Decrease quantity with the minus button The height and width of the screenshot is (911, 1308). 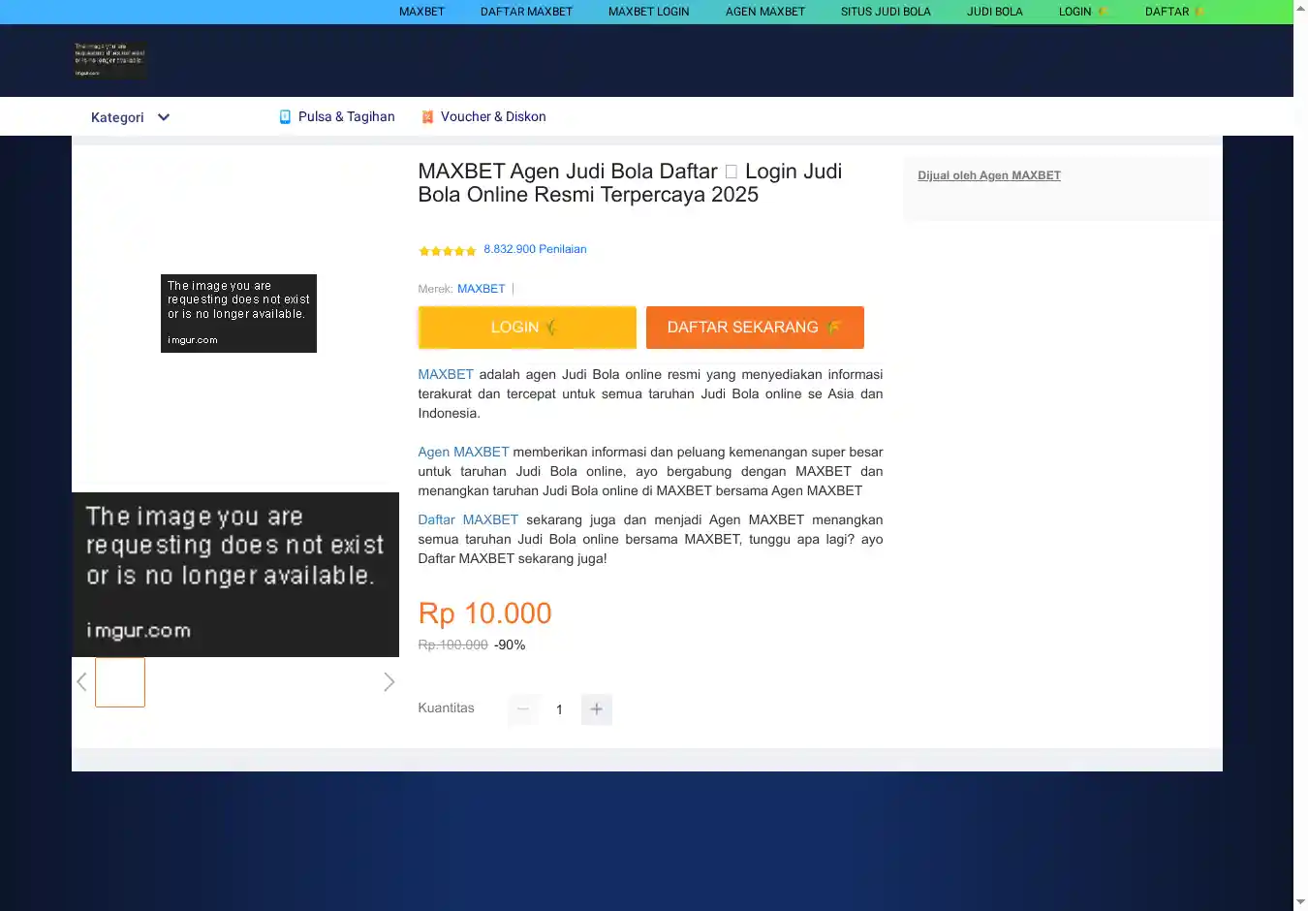(x=523, y=709)
